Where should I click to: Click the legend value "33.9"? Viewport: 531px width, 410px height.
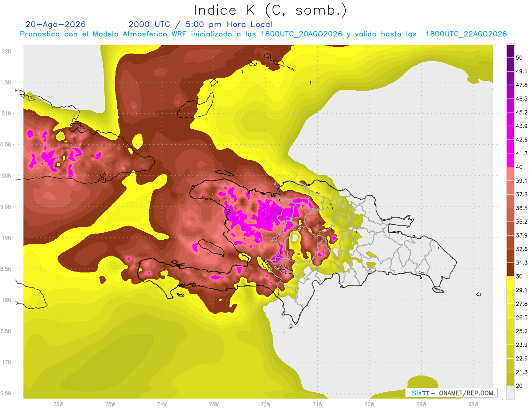[522, 235]
